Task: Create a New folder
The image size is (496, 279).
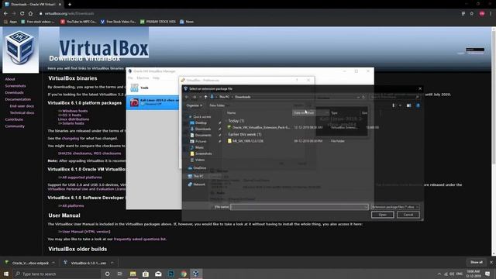Action: coord(217,105)
